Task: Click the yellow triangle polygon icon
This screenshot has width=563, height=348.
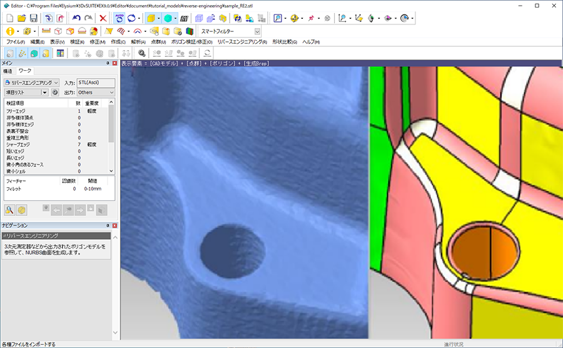Action: tap(109, 31)
